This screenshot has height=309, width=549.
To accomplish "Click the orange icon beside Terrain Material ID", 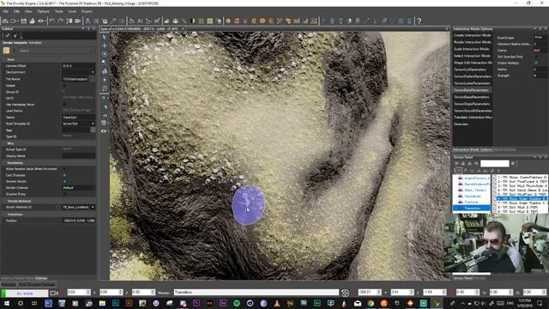I will tap(58, 208).
